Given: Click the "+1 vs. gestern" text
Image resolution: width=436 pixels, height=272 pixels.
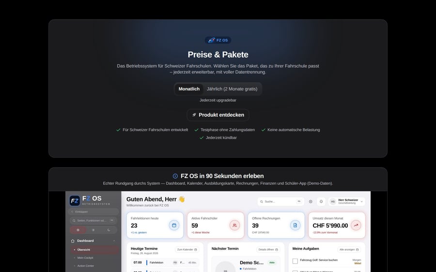Looking at the screenshot, I should point(139,232).
